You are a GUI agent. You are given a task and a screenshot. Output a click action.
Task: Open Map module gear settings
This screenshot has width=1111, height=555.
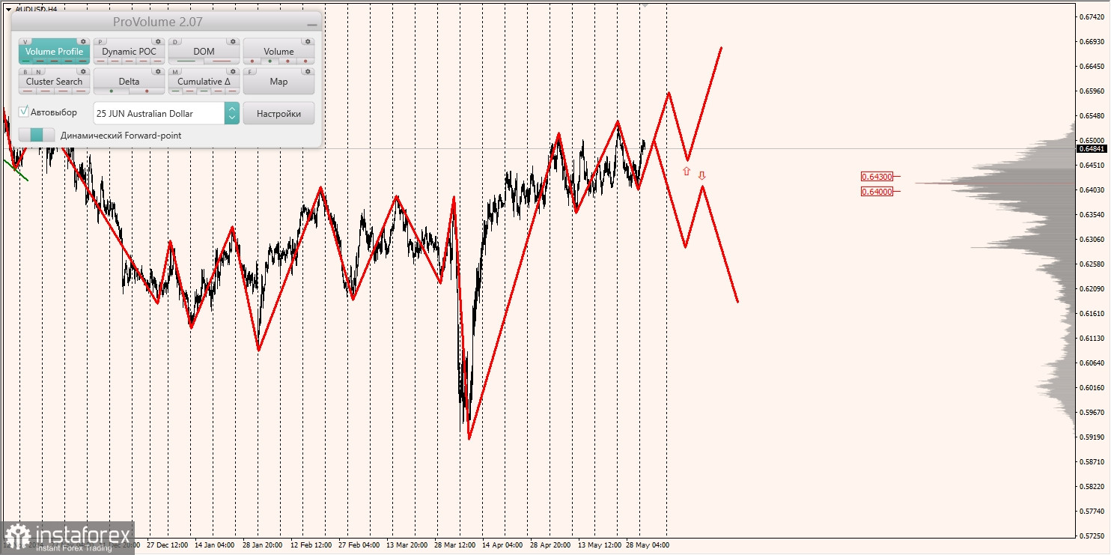[x=308, y=72]
